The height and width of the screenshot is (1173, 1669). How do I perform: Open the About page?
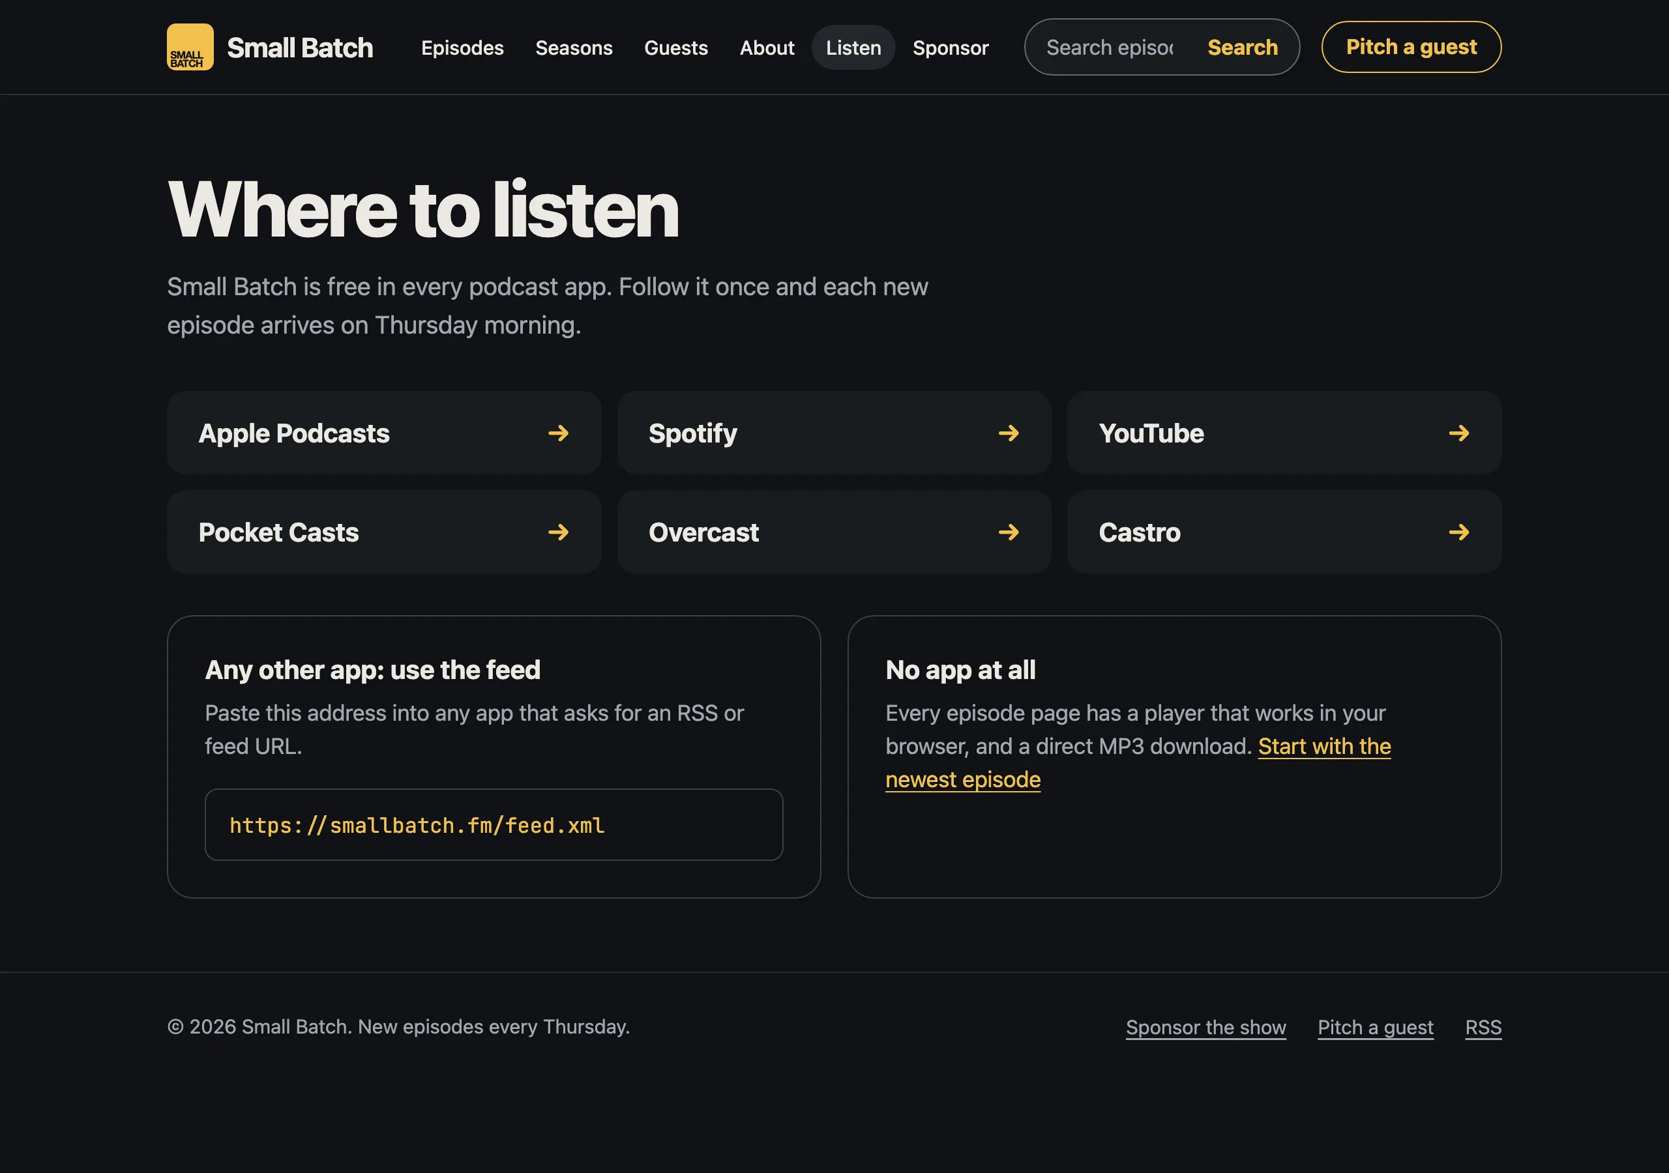[767, 48]
